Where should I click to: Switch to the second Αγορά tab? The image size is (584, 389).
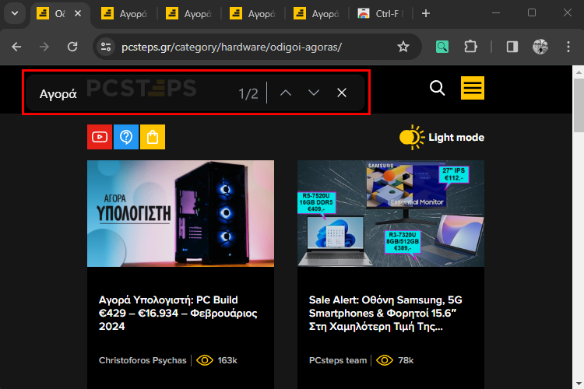coord(125,14)
